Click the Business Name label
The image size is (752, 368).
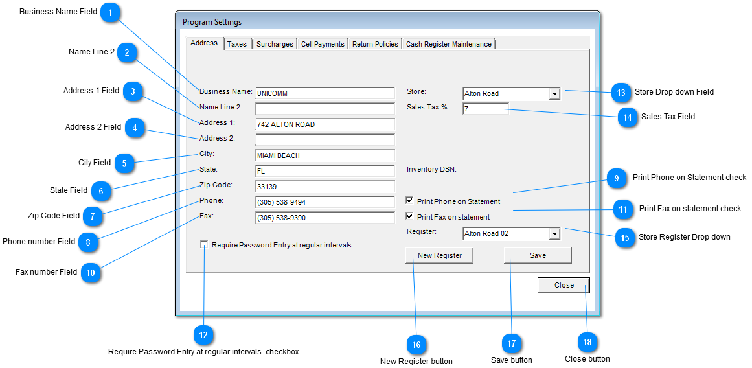point(226,91)
